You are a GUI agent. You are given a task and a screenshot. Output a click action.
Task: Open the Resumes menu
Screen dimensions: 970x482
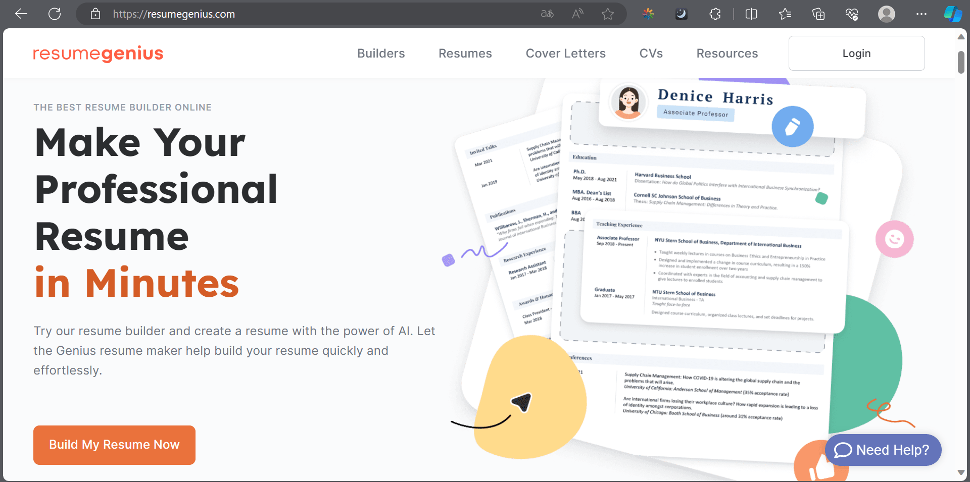click(465, 53)
